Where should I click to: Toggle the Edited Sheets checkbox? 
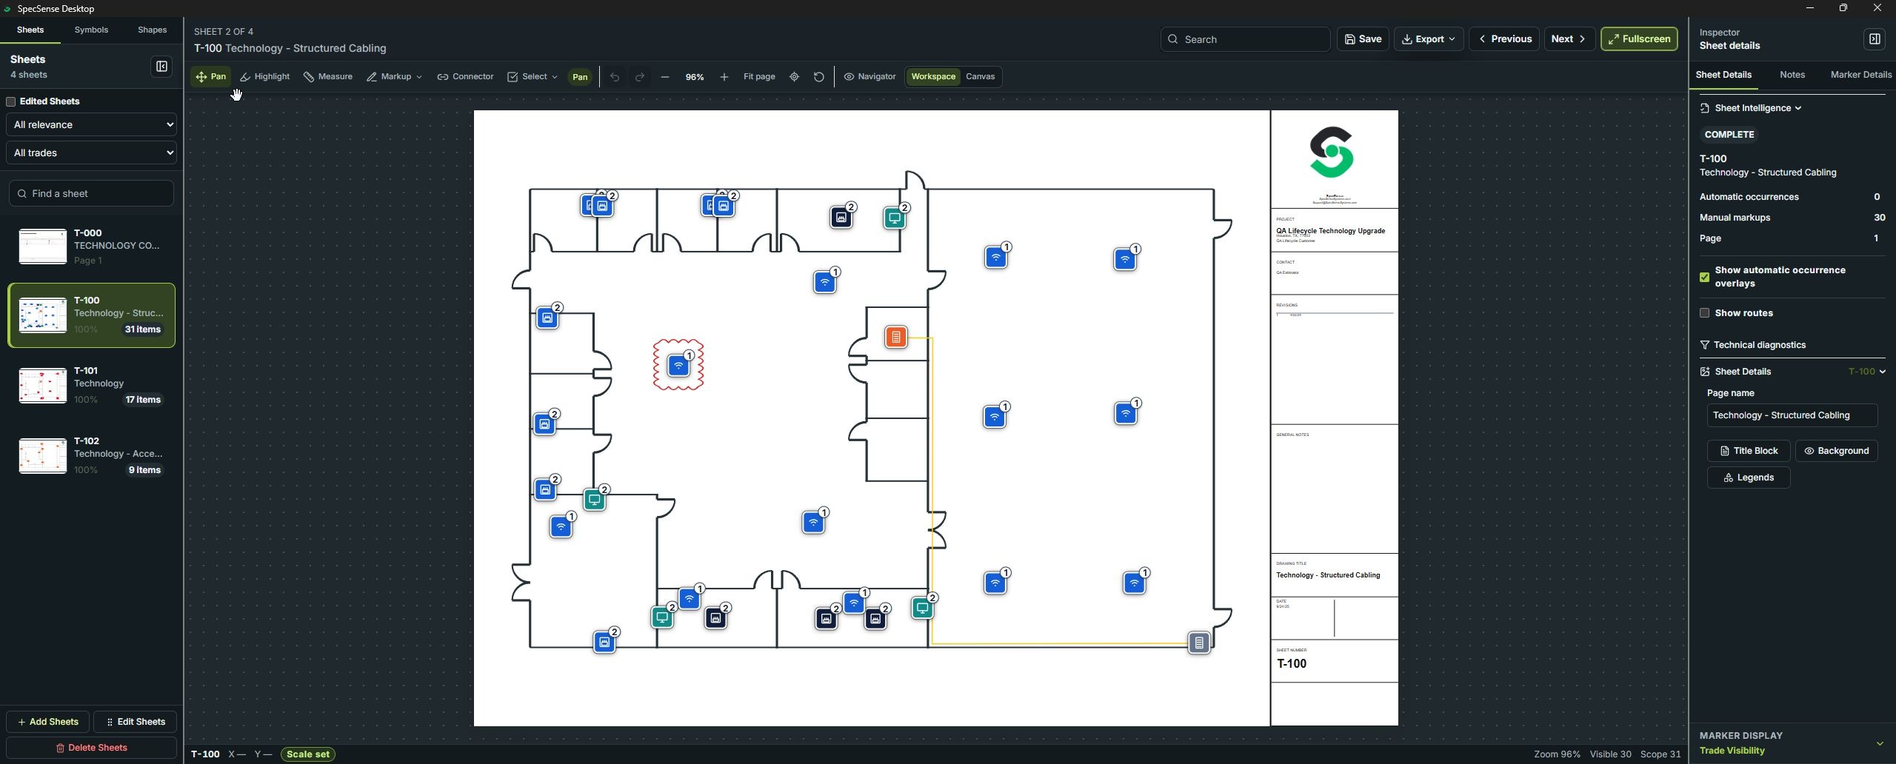[11, 101]
